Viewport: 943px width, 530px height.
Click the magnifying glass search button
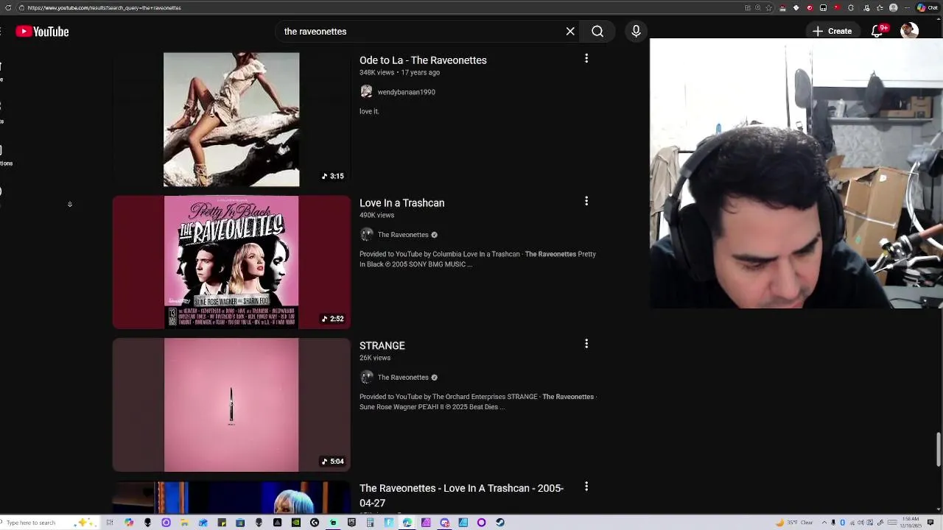[597, 32]
